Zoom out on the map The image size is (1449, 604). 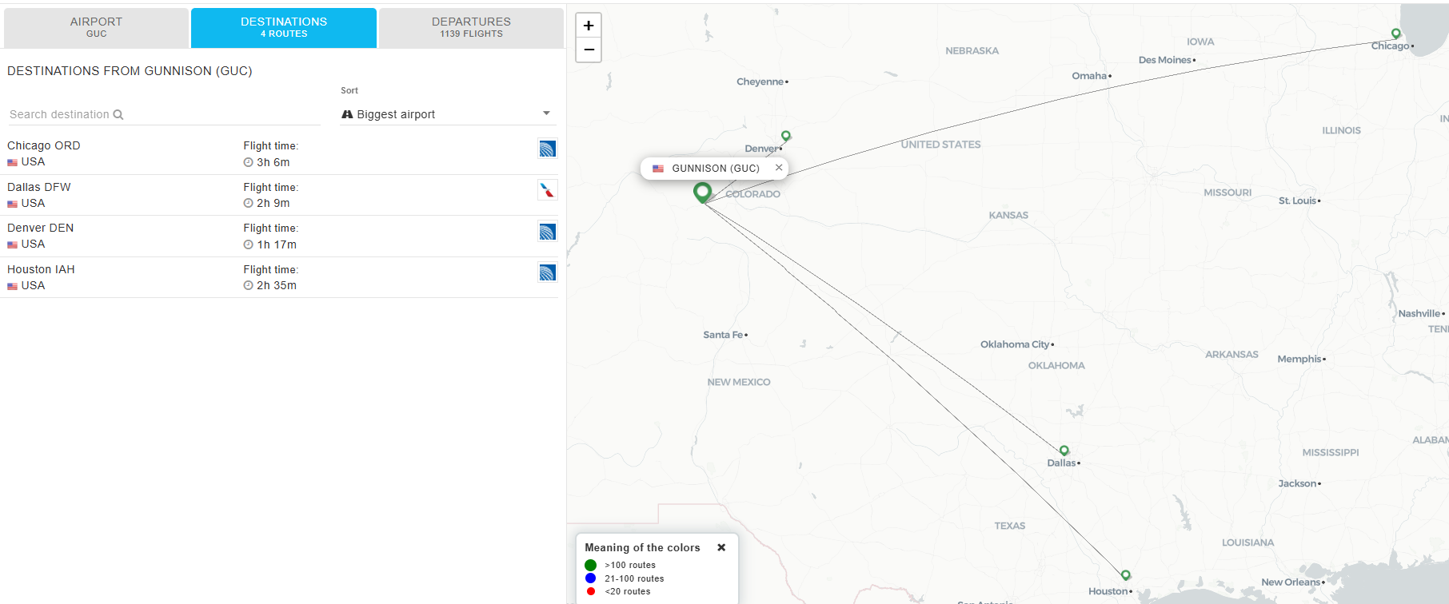tap(589, 50)
